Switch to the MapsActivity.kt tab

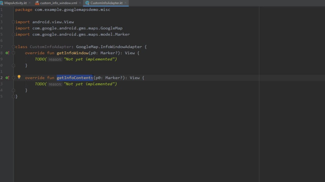click(15, 3)
